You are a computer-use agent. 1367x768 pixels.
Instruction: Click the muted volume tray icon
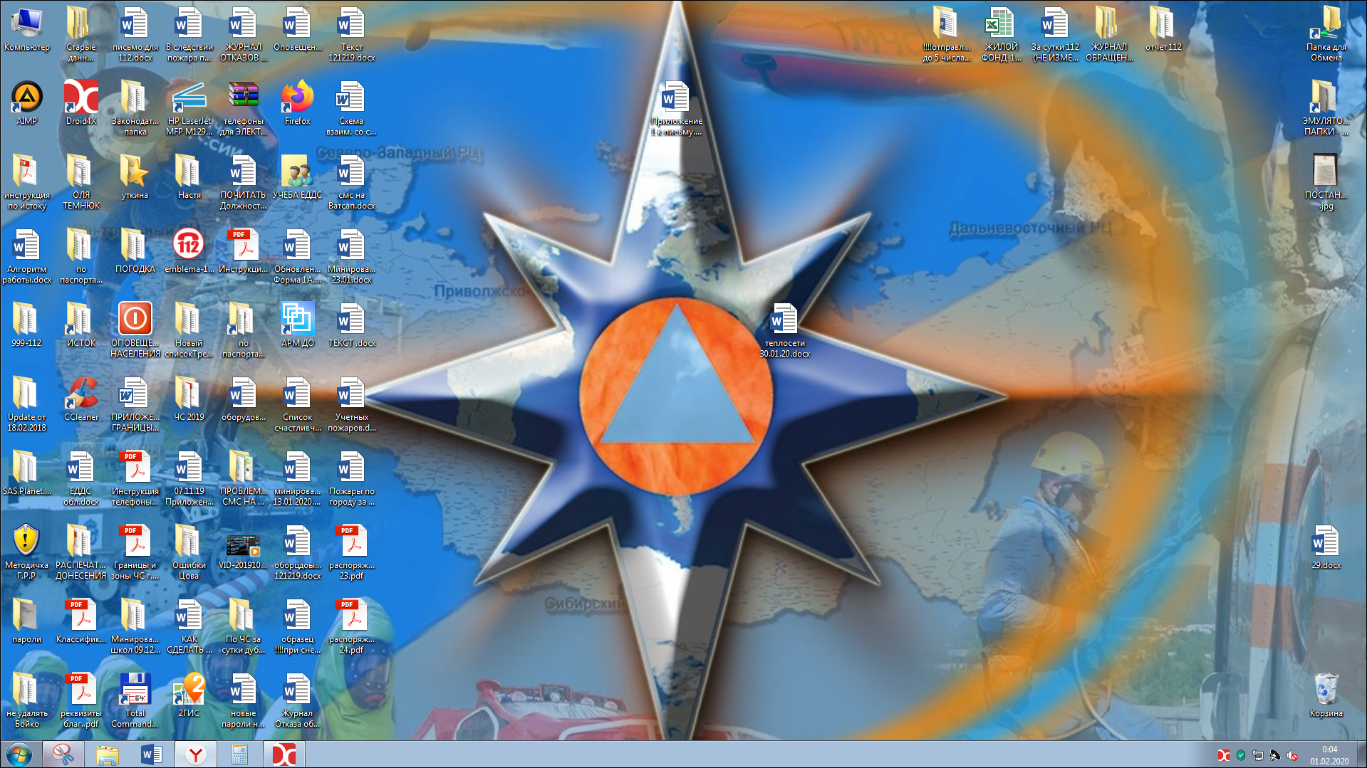1292,756
